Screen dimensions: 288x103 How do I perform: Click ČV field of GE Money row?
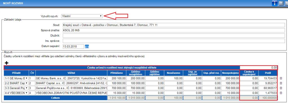point(32,78)
